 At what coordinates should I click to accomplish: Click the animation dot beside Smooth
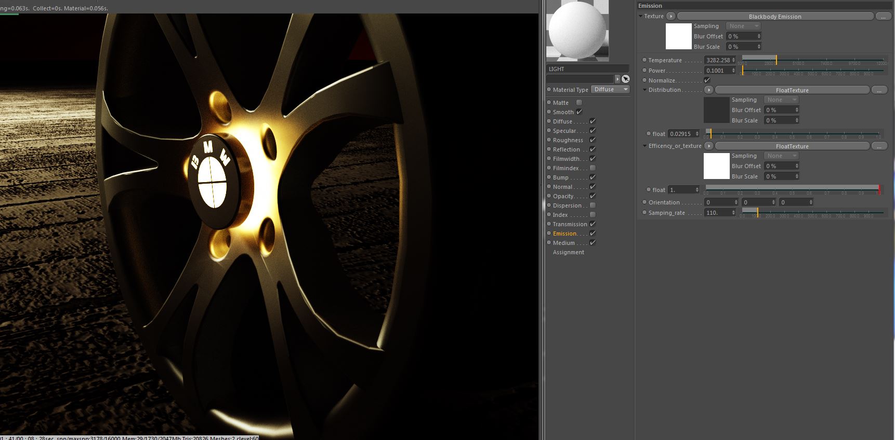point(549,112)
